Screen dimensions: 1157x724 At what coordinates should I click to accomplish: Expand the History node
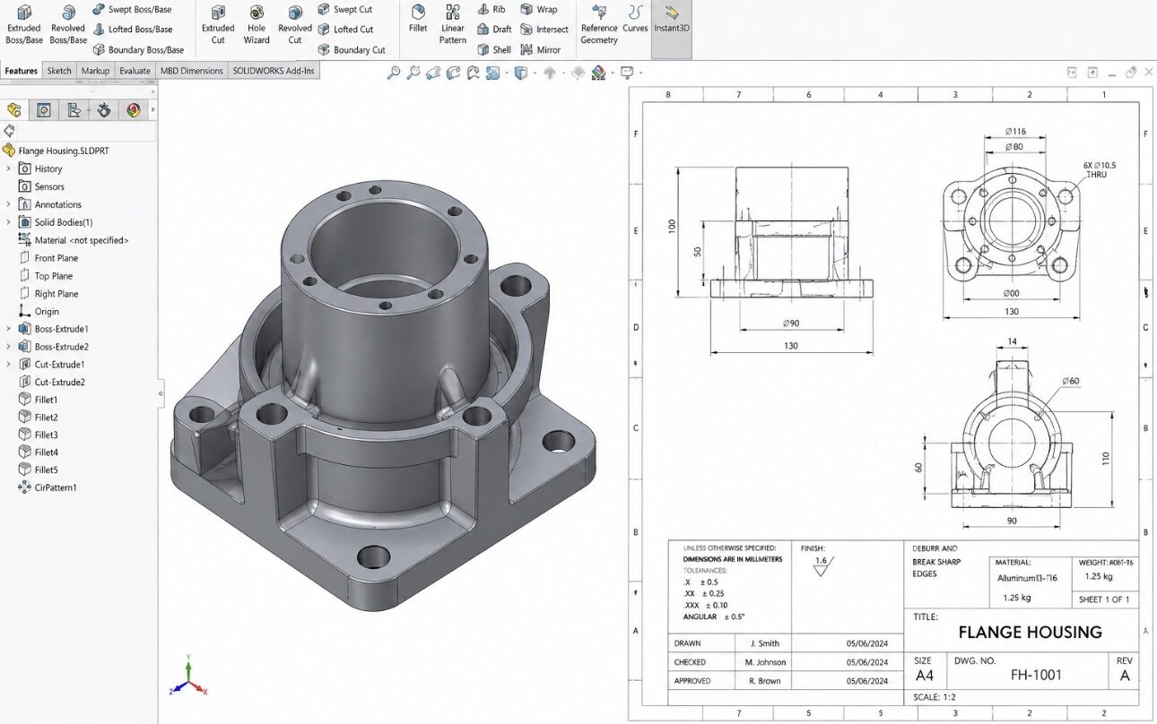tap(8, 168)
